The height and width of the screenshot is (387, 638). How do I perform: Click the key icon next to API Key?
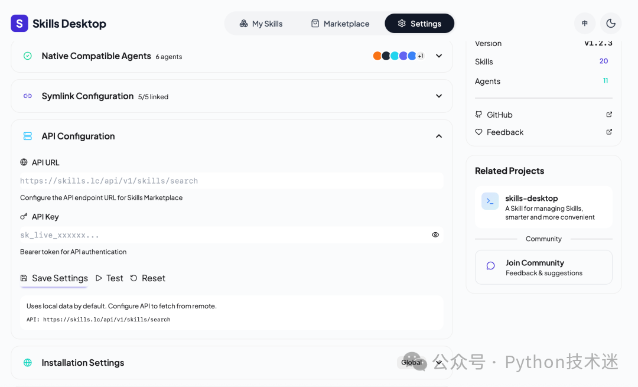pyautogui.click(x=24, y=216)
